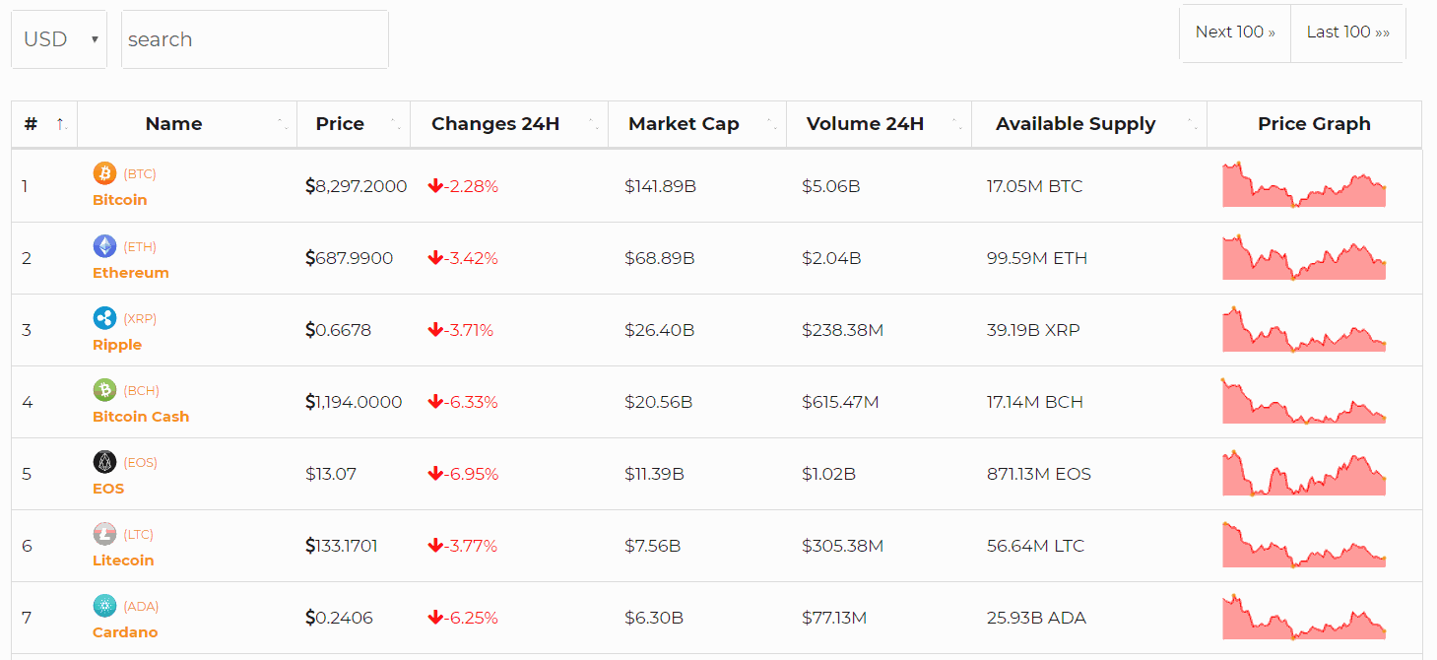This screenshot has width=1437, height=660.
Task: Click the Cardano ADA coin icon
Action: click(x=104, y=605)
